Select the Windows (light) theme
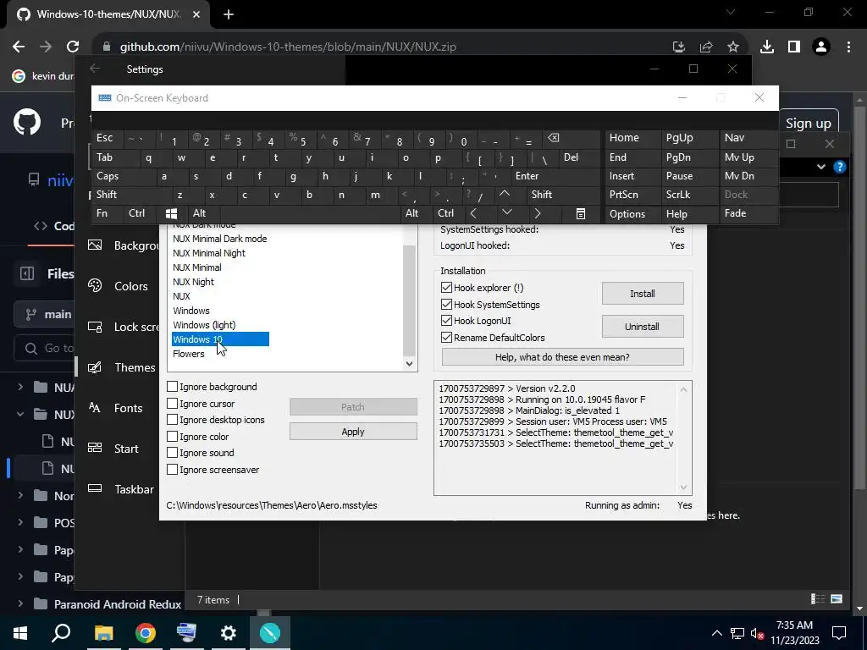The width and height of the screenshot is (867, 650). 204,325
